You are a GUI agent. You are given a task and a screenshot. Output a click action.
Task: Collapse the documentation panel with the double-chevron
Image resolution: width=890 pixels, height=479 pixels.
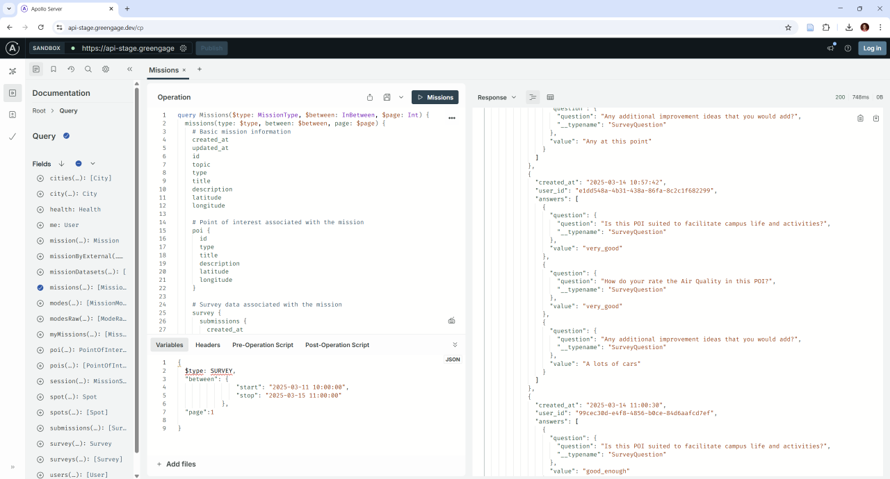[129, 69]
